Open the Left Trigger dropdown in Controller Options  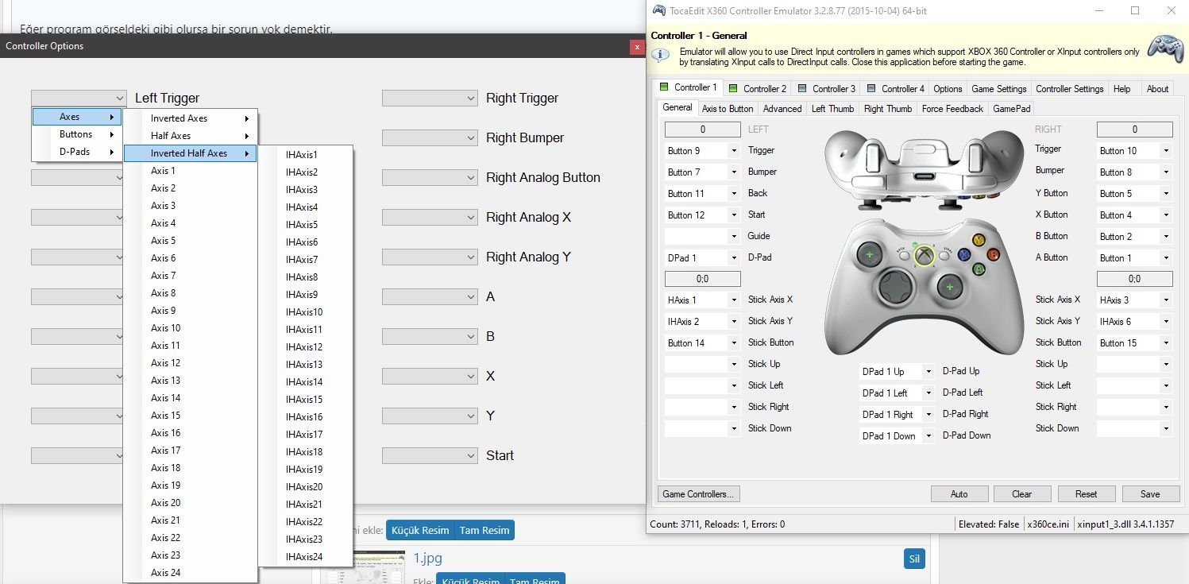click(x=79, y=98)
